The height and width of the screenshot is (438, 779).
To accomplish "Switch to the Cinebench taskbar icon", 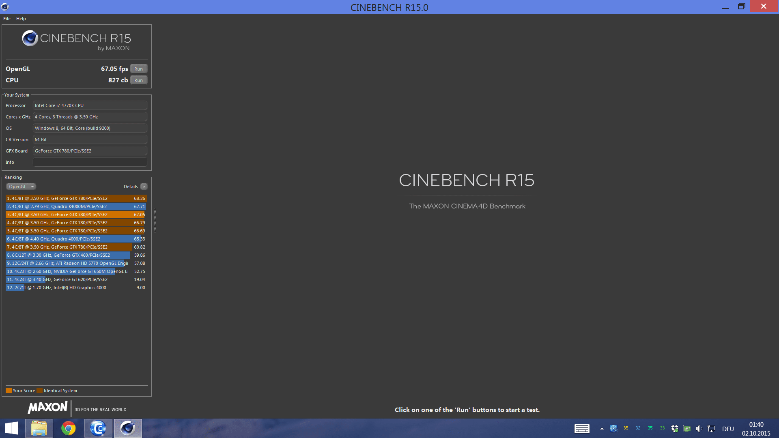I will tap(128, 428).
